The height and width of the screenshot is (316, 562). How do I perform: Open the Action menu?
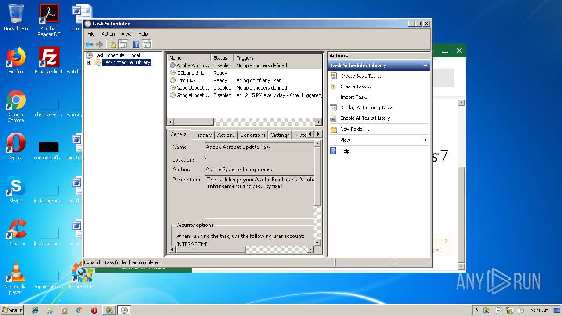click(108, 34)
